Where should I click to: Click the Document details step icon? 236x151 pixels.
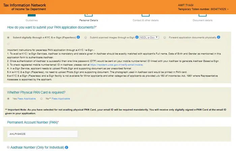202,15
